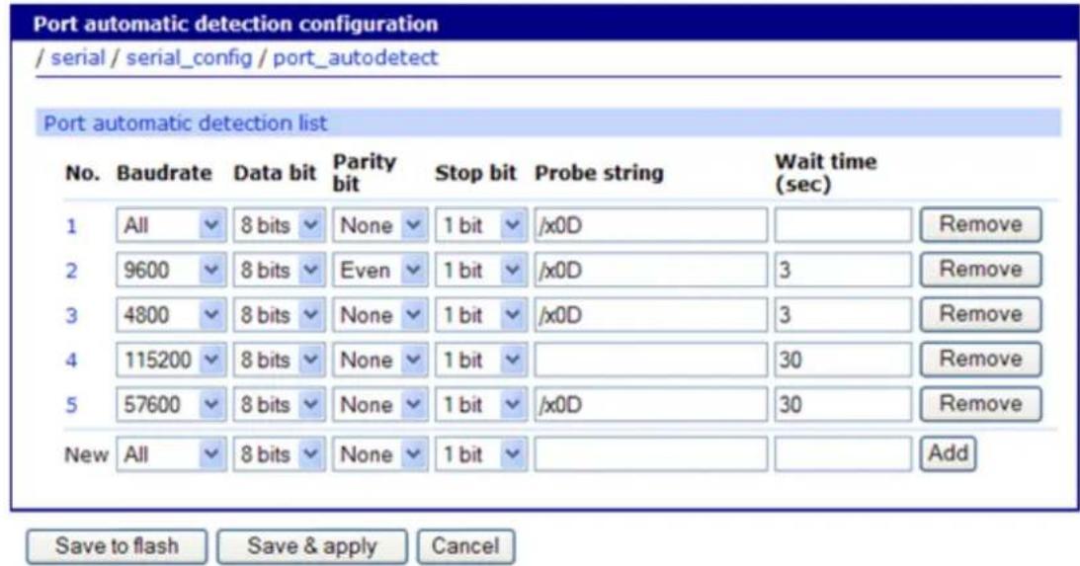This screenshot has height=566, width=1080.
Task: Open Stop bit dropdown in row 2
Action: [481, 270]
